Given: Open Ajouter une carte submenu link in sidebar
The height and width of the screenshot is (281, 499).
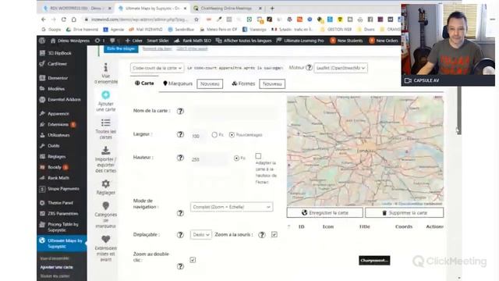Looking at the screenshot, I should coord(57,267).
